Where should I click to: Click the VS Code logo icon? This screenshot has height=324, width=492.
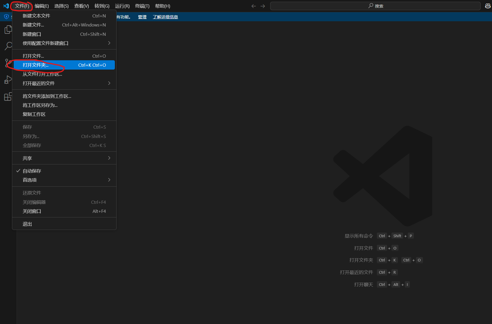6,6
